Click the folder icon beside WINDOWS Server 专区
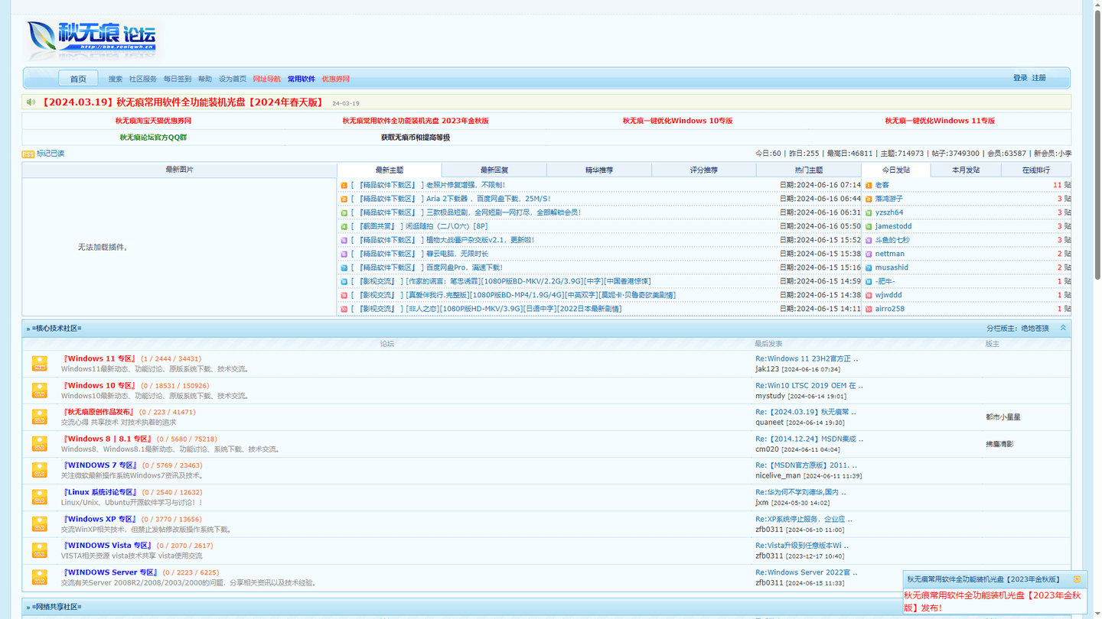 (40, 578)
